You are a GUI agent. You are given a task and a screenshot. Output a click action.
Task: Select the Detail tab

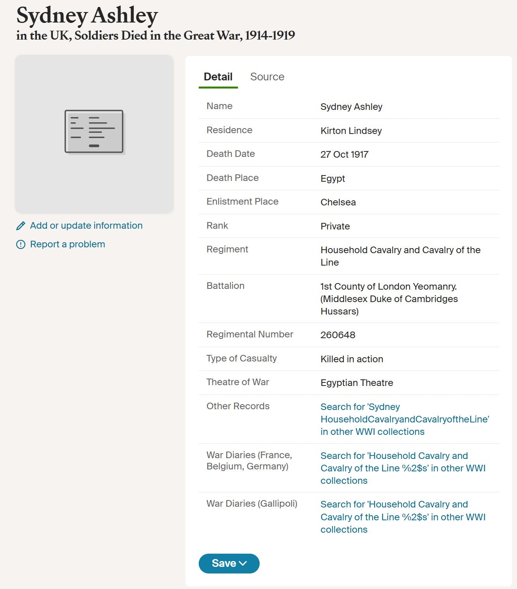pos(218,77)
